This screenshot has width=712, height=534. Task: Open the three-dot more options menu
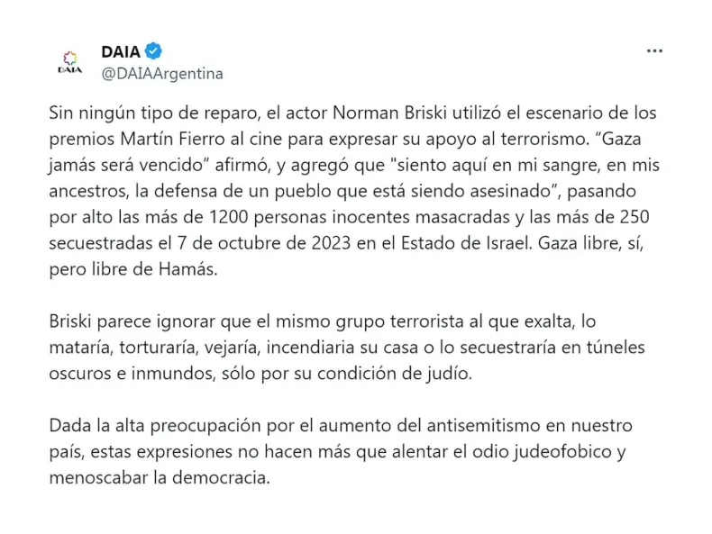click(654, 51)
